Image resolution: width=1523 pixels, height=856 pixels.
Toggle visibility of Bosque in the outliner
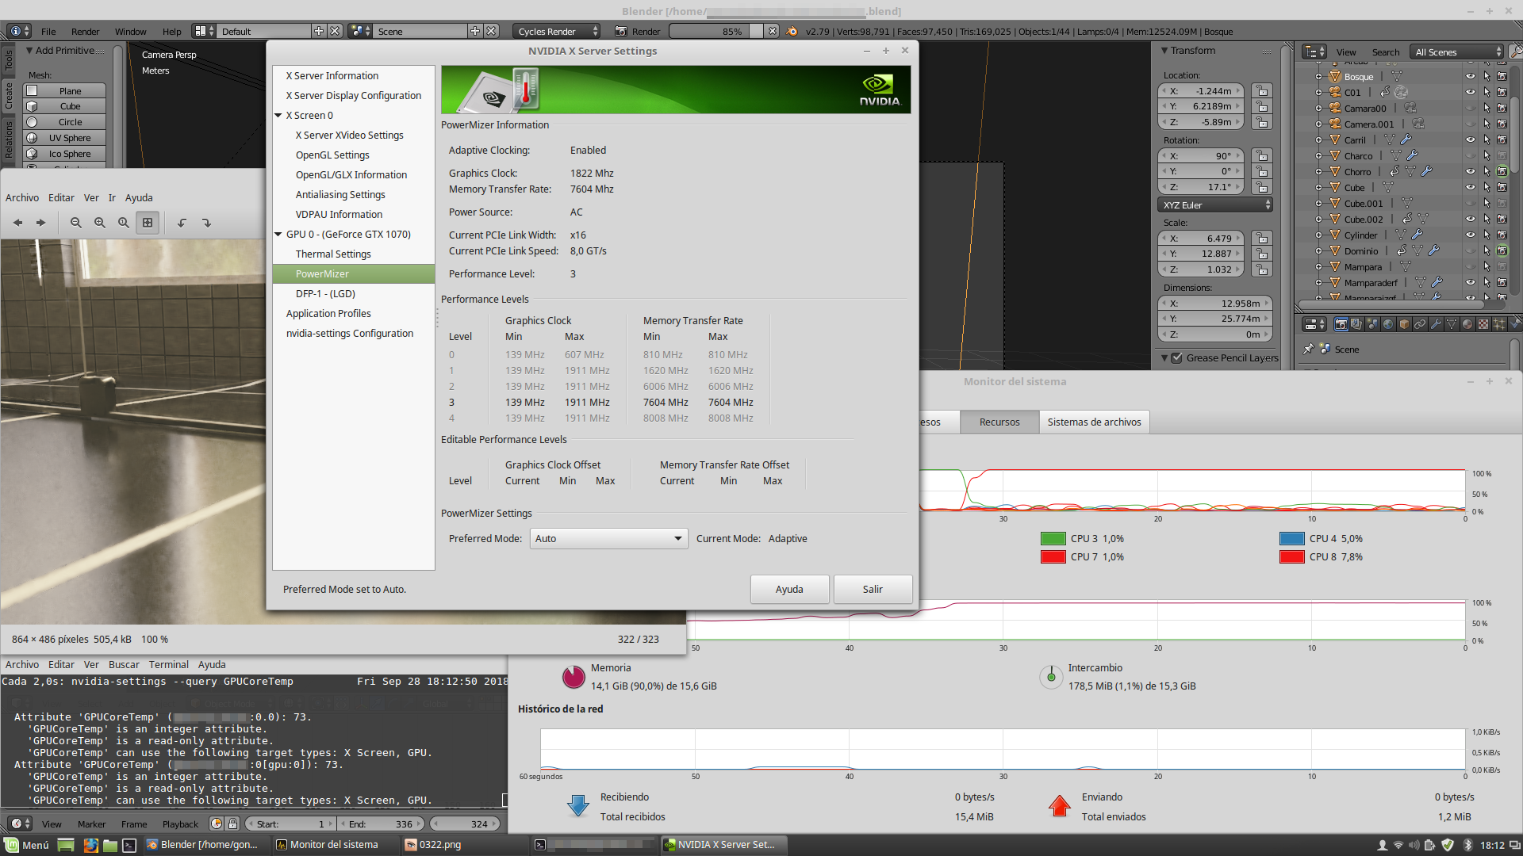1470,77
